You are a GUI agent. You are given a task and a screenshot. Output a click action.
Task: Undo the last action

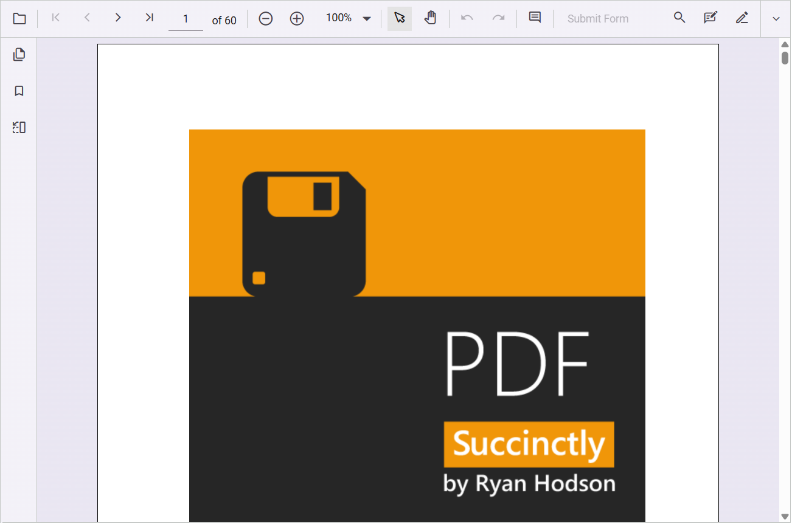pyautogui.click(x=467, y=18)
